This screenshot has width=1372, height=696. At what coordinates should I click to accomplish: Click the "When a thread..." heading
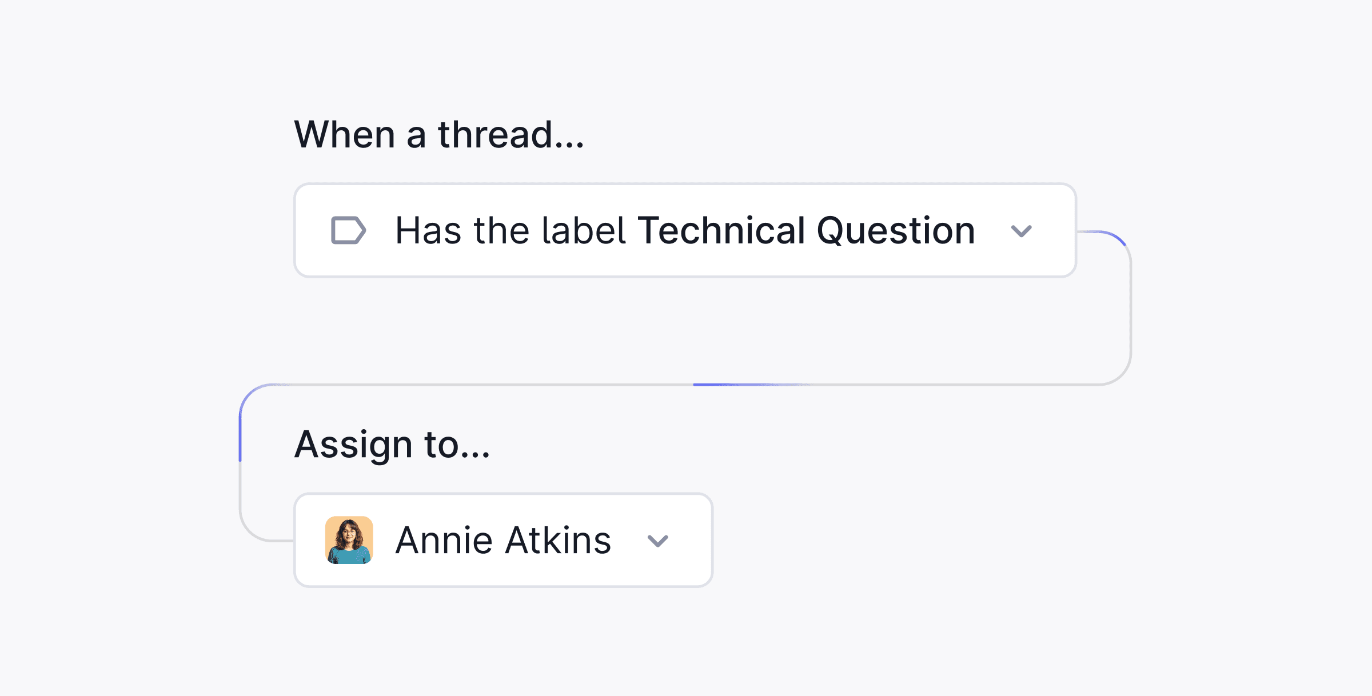click(438, 135)
